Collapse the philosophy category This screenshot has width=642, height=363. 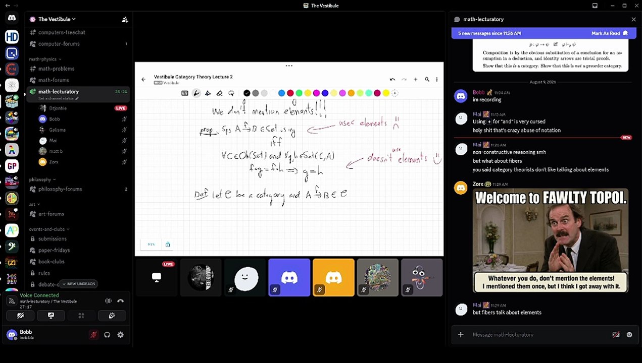coord(42,179)
